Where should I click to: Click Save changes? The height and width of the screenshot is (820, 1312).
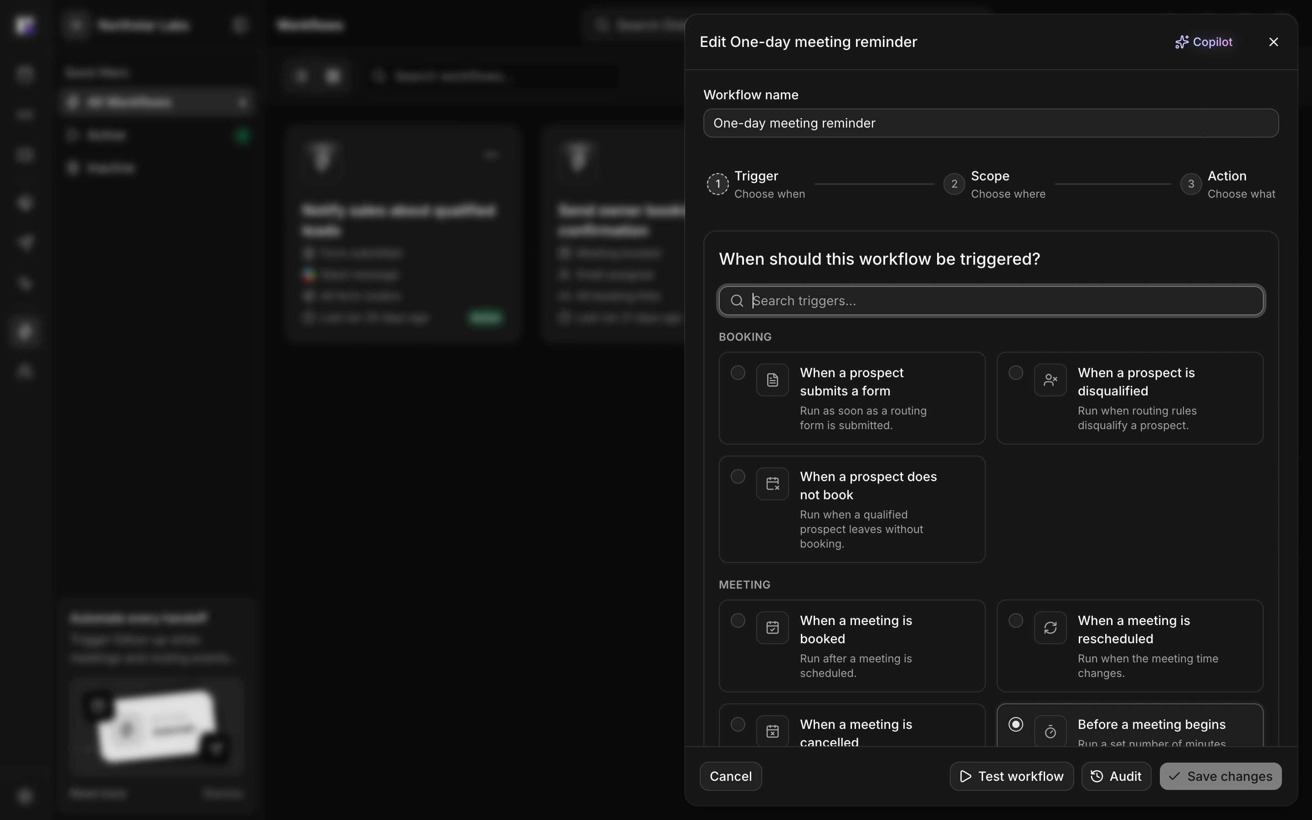click(x=1220, y=777)
